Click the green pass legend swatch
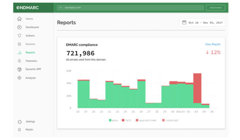This screenshot has height=140, width=240. [x=110, y=120]
